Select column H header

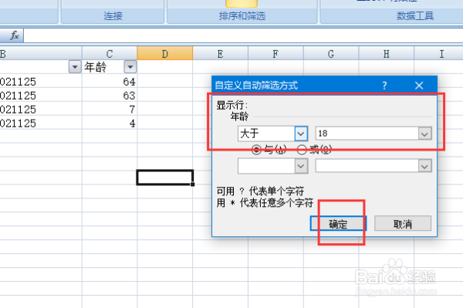(x=387, y=54)
